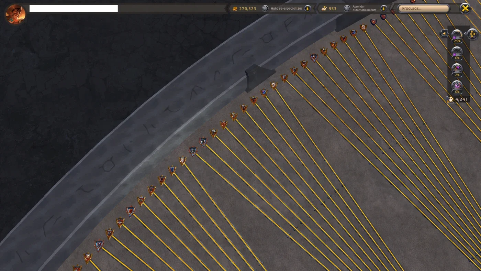This screenshot has height=271, width=481.
Task: Show info for Auto re-especializar
Action: 307,8
